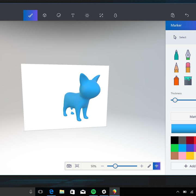Select the Art tools brush tab
This screenshot has width=196, height=196.
[x=30, y=15]
